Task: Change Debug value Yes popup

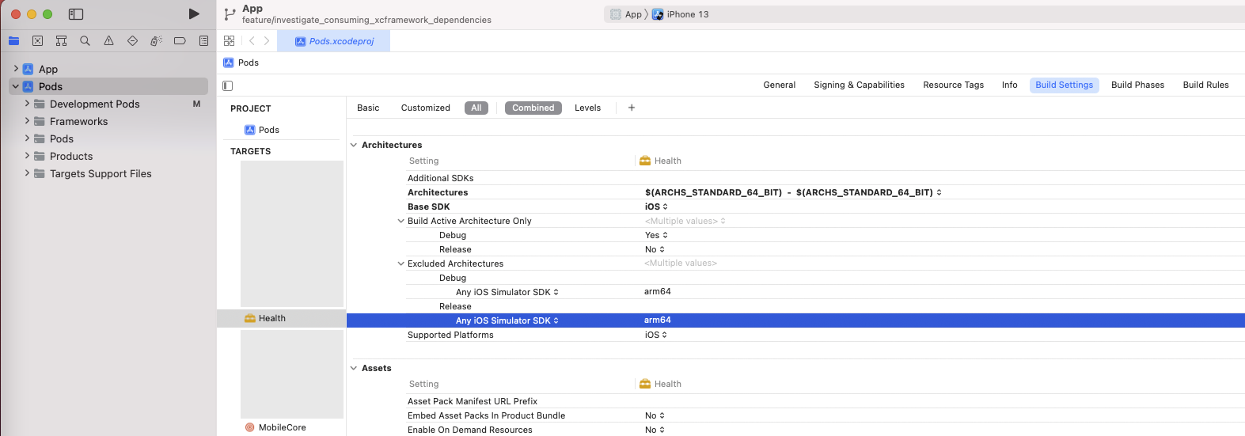Action: point(656,235)
